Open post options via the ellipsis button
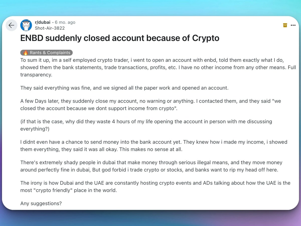Screen dimensions: 301x226 (293, 25)
